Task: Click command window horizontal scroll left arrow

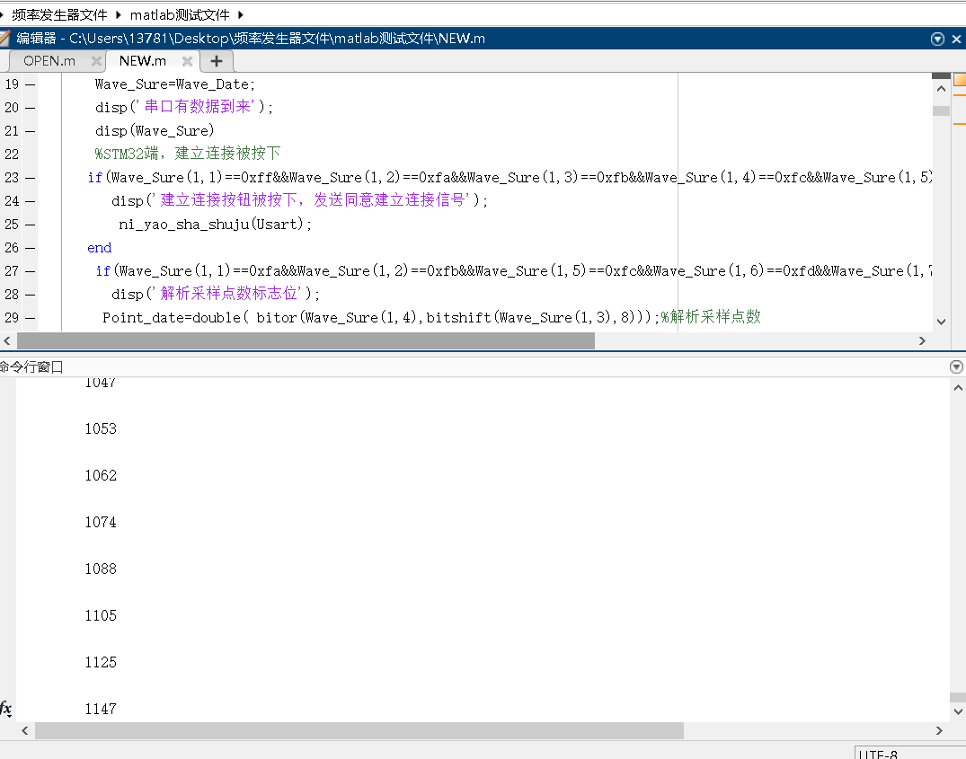Action: (24, 730)
